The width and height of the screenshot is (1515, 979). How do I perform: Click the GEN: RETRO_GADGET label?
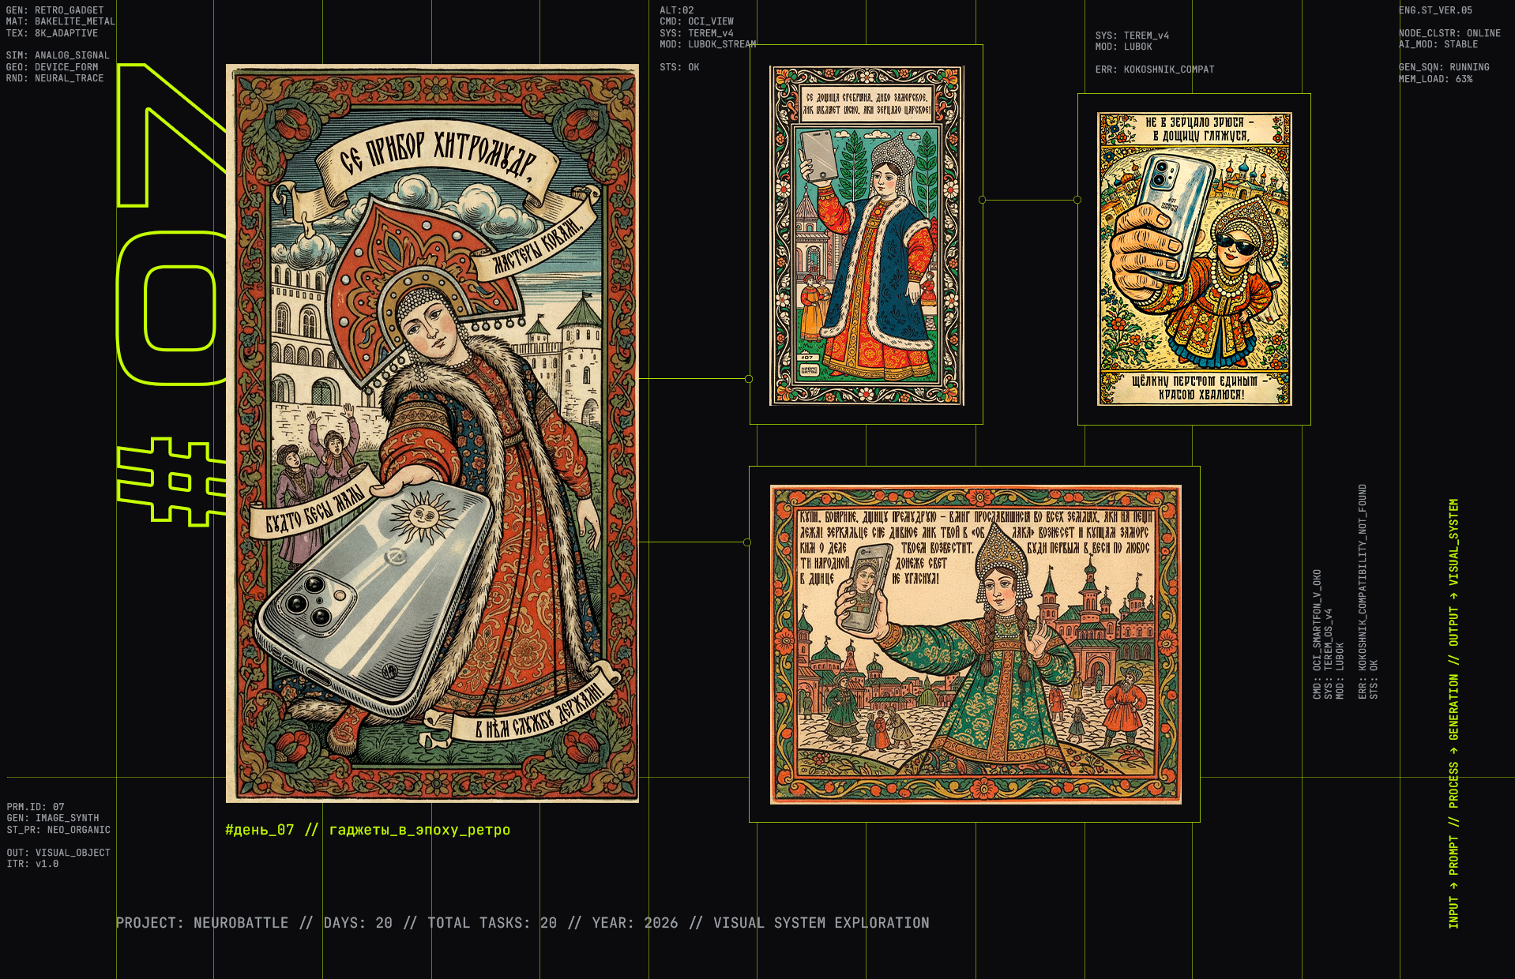55,10
